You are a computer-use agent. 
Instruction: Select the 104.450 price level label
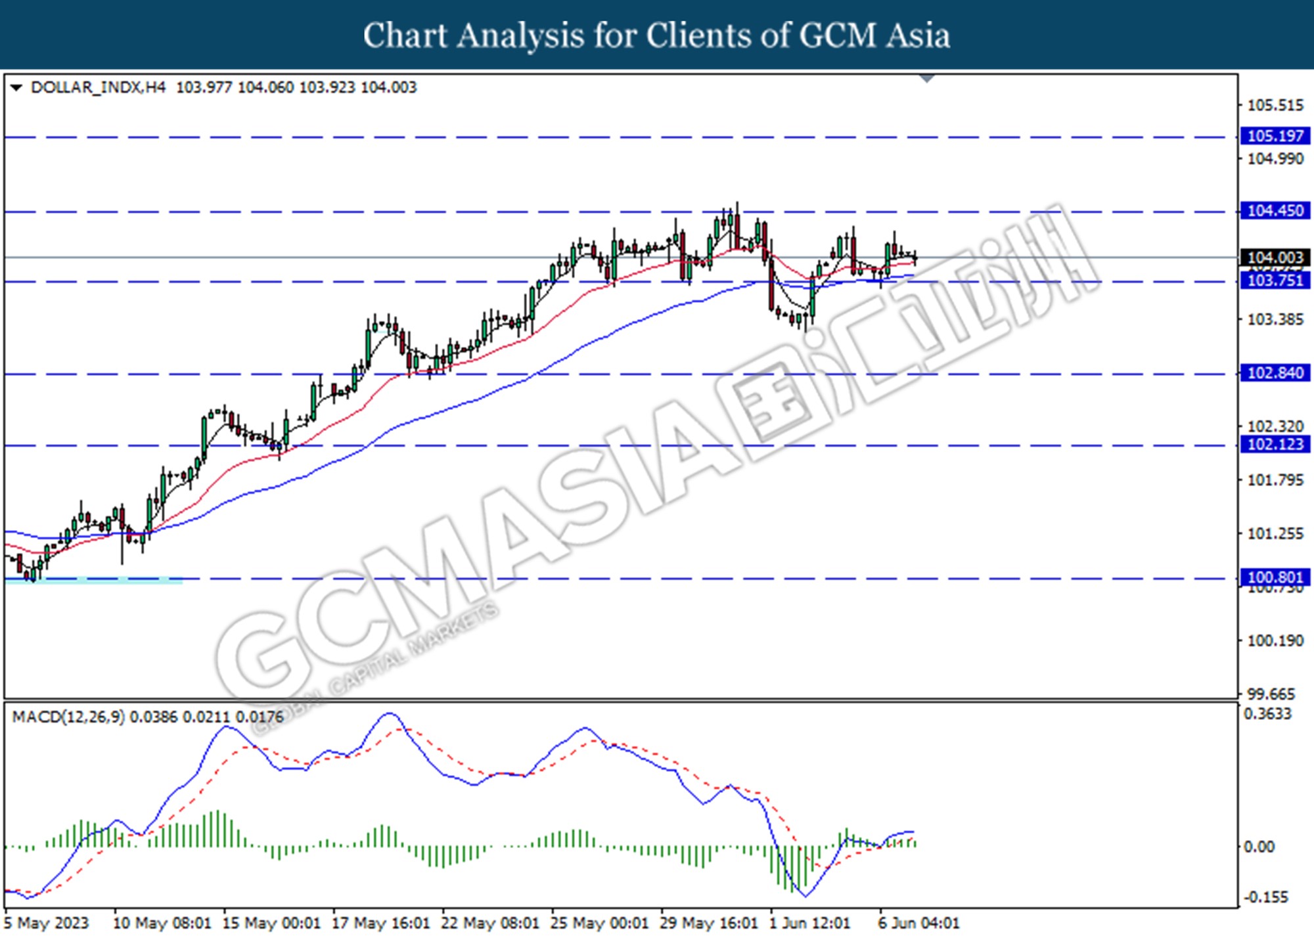point(1275,211)
